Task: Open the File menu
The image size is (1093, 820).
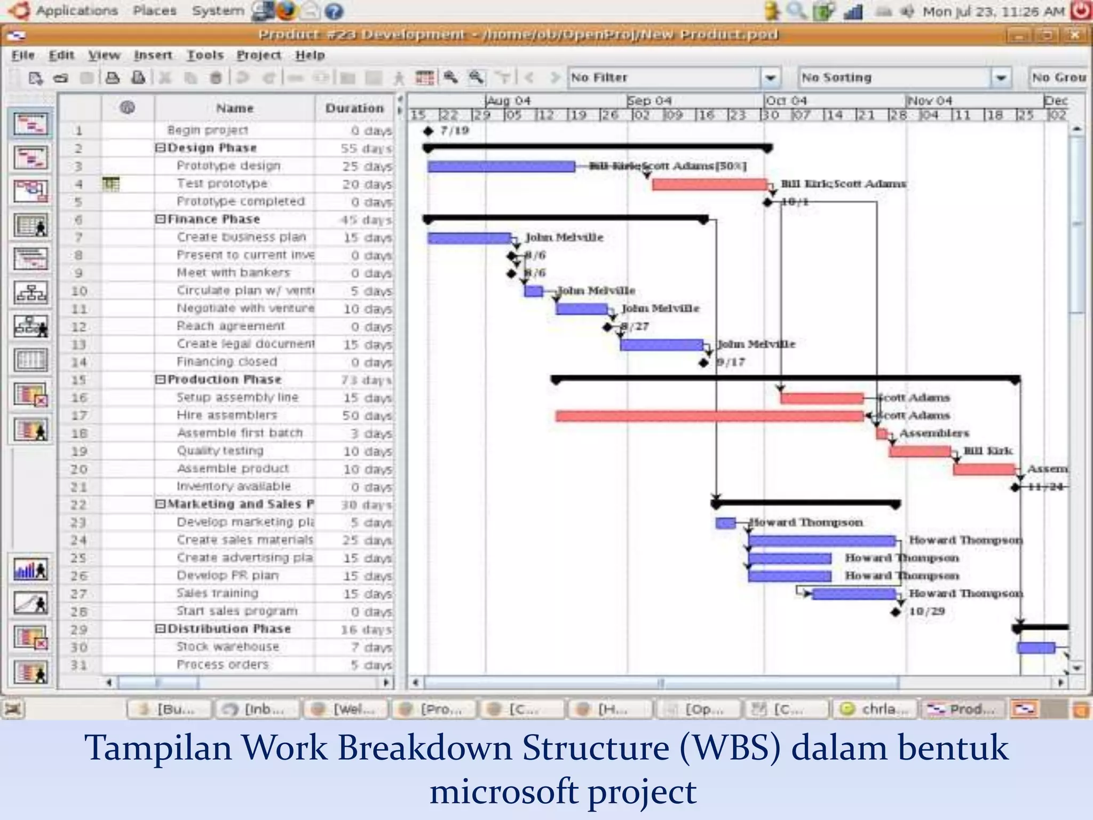Action: click(23, 55)
